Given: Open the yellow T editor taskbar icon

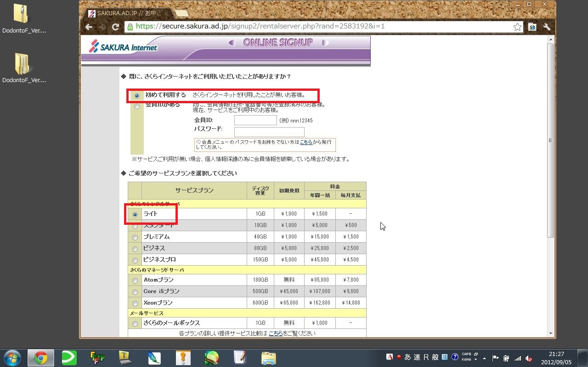Looking at the screenshot, I should tap(125, 358).
